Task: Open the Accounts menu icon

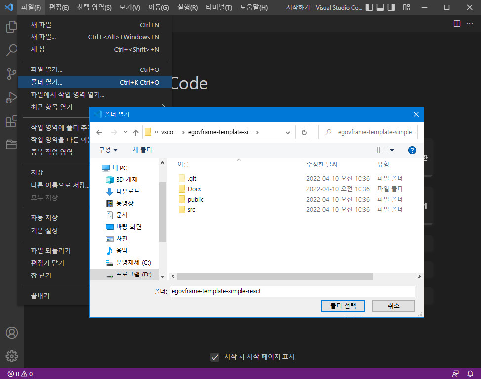Action: [x=12, y=333]
